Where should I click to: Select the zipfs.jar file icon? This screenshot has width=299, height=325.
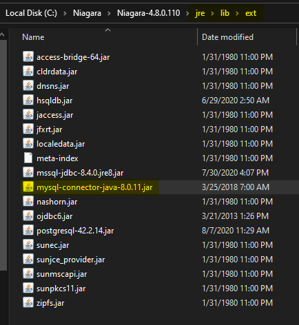pos(28,303)
